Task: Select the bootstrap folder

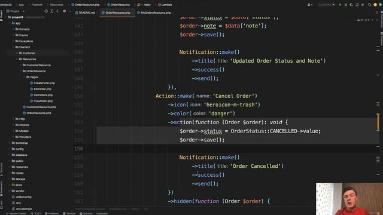Action: pos(20,143)
